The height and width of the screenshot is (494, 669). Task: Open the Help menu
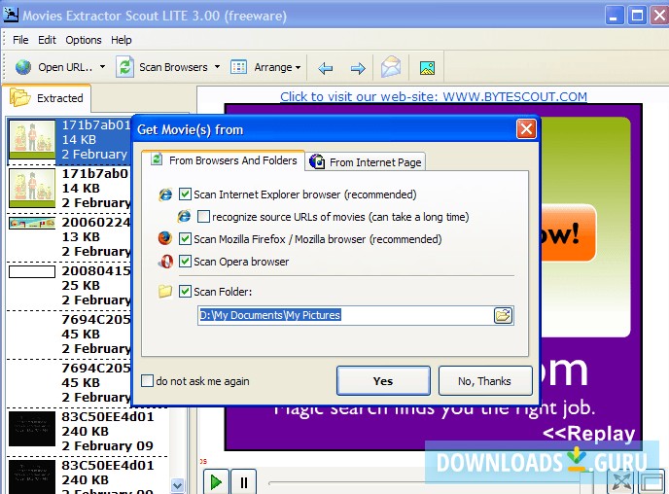[122, 40]
